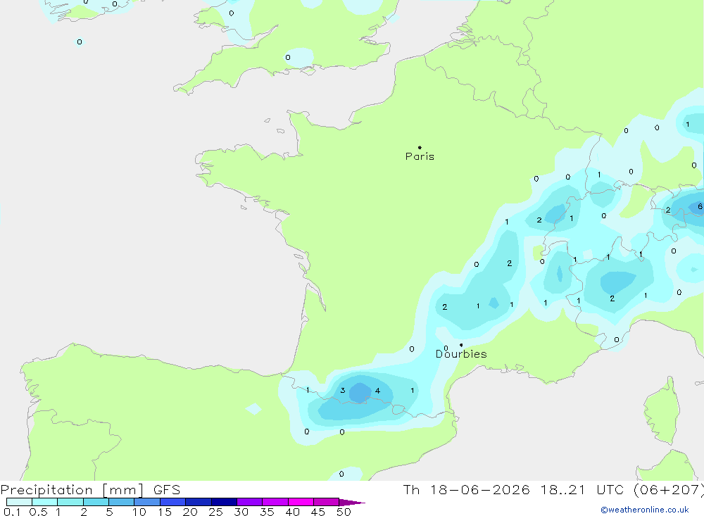
Task: Click the '50' legend scale value
Action: click(344, 512)
